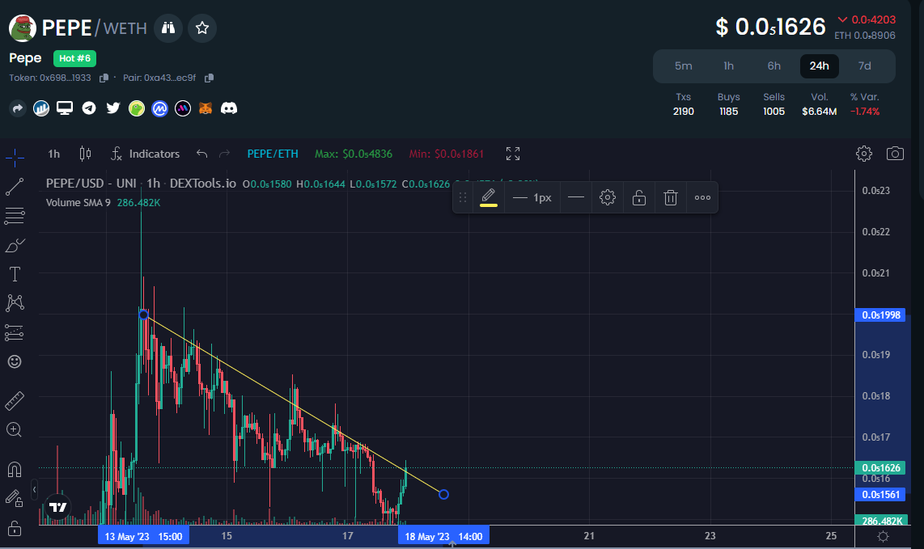Open the MetaMask fox icon
This screenshot has height=549, width=924.
point(205,108)
